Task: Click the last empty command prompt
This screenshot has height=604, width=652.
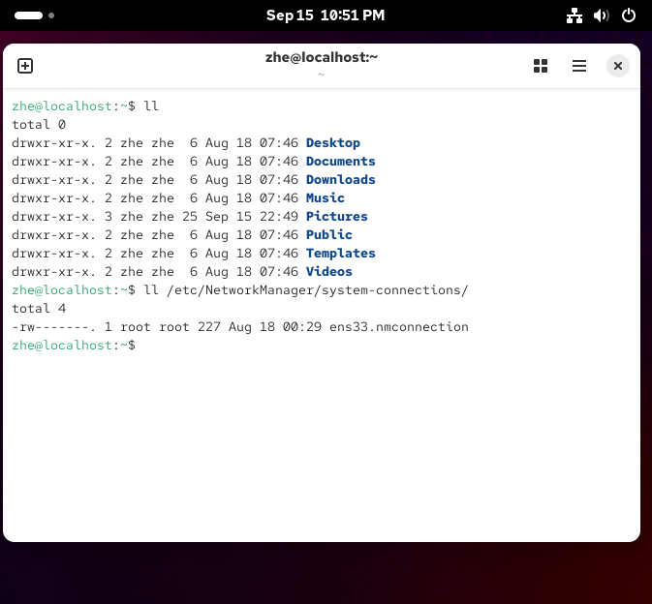Action: (x=74, y=346)
